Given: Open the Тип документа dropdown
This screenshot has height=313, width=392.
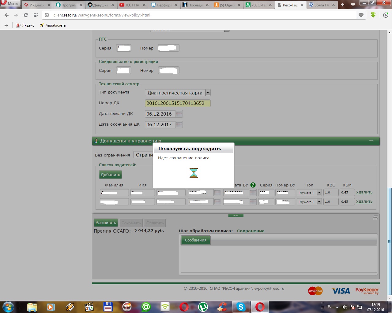Looking at the screenshot, I should 208,93.
